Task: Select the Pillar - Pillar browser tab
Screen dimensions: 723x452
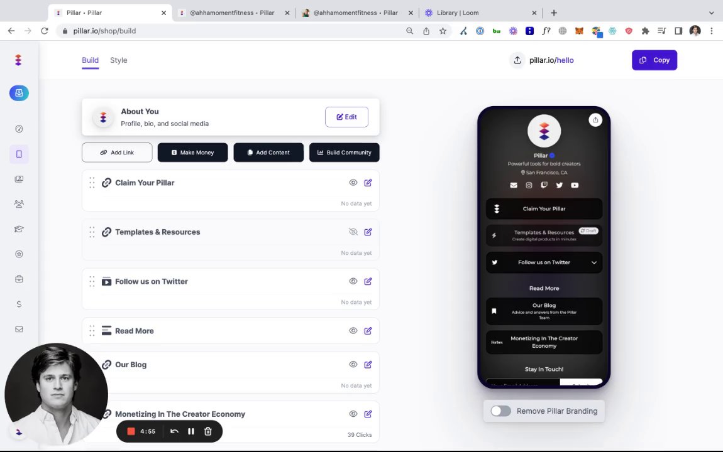Action: click(110, 13)
